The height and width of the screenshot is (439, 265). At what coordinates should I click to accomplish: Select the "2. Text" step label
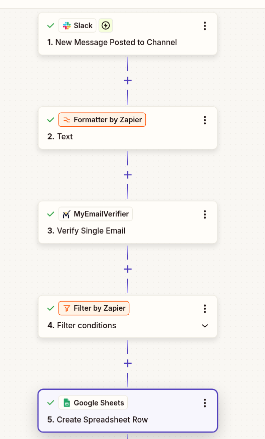tap(60, 137)
